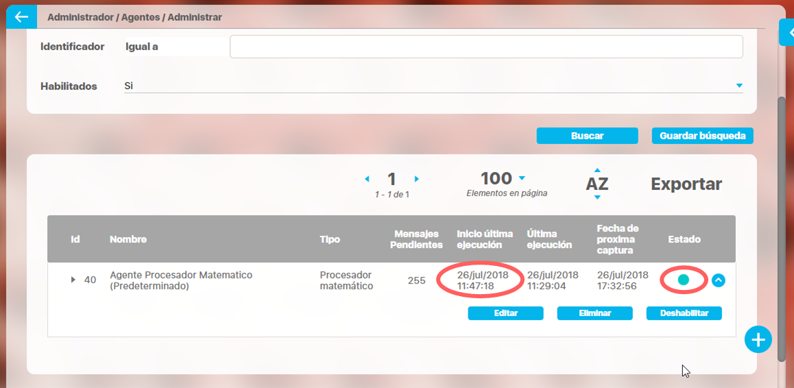The height and width of the screenshot is (388, 794).
Task: Expand the side panel tab at right edge
Action: [x=787, y=32]
